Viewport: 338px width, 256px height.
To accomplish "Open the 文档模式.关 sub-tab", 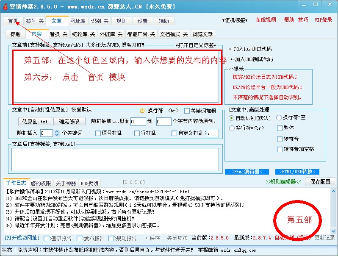I will point(174,34).
